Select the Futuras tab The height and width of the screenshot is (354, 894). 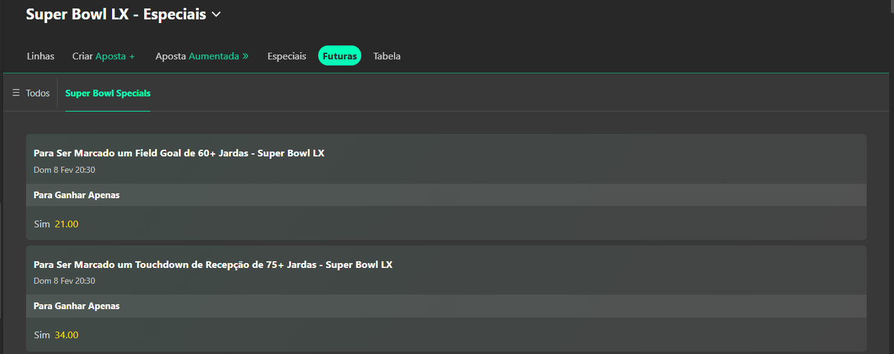click(339, 56)
